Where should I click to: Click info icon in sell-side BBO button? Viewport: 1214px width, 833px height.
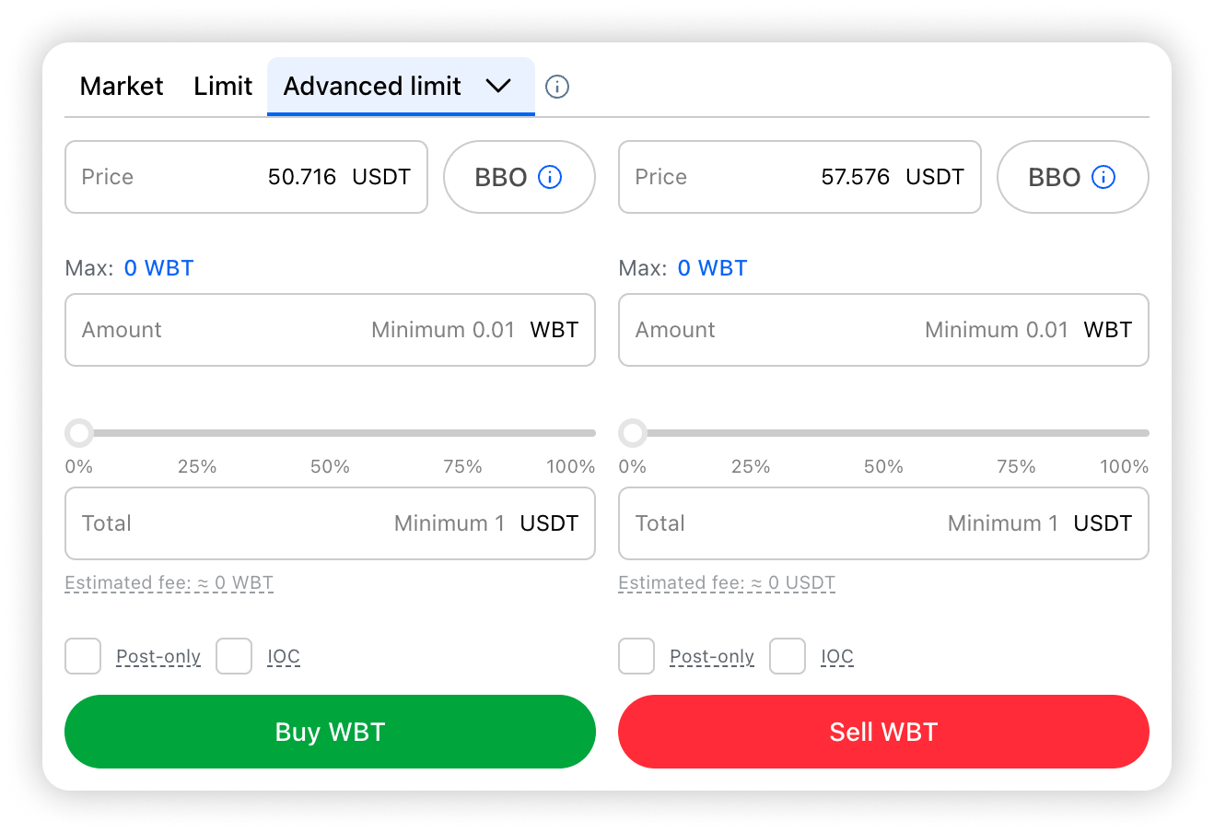[x=1103, y=177]
